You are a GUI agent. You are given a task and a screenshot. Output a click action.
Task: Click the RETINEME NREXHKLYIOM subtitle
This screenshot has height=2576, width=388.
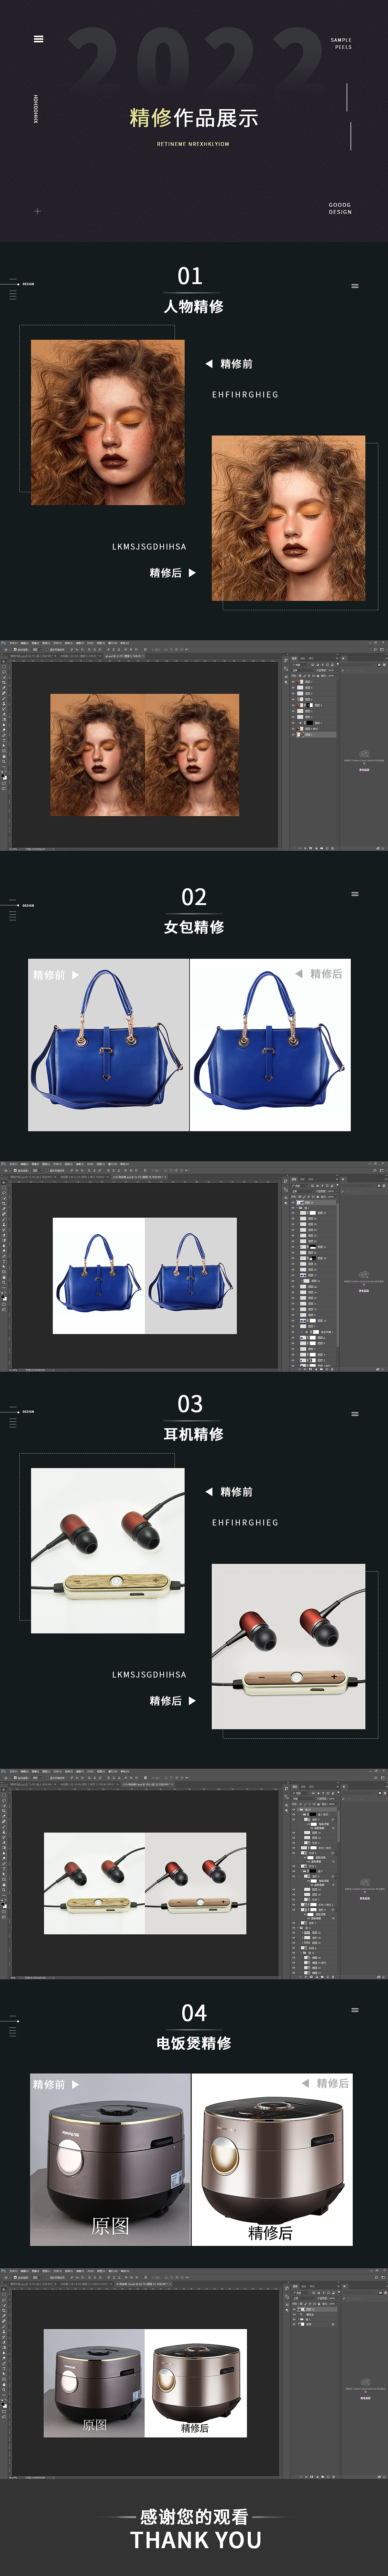pyautogui.click(x=193, y=144)
